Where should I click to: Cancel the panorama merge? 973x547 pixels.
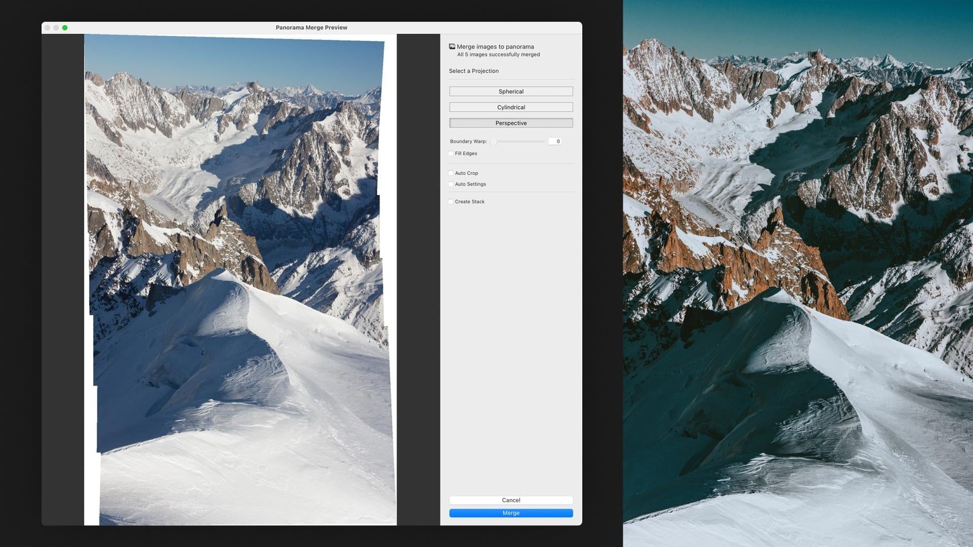pos(511,500)
